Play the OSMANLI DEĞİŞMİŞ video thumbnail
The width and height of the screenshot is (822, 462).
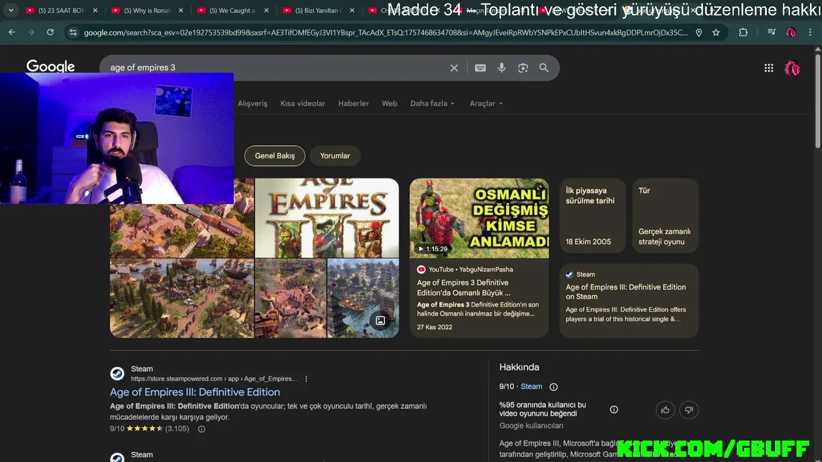tap(479, 218)
